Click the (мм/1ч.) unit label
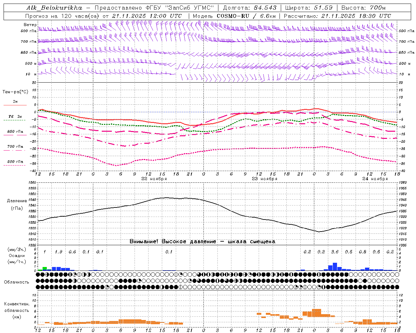 pyautogui.click(x=17, y=261)
